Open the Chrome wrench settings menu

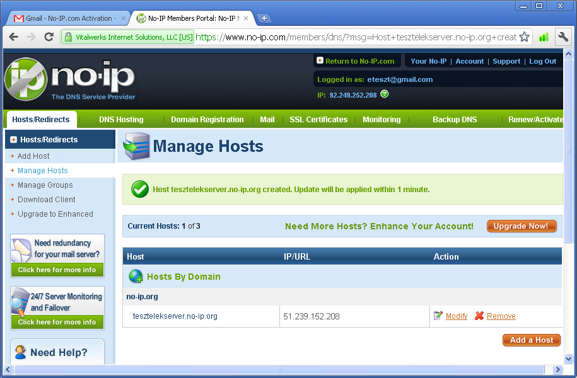pyautogui.click(x=562, y=37)
